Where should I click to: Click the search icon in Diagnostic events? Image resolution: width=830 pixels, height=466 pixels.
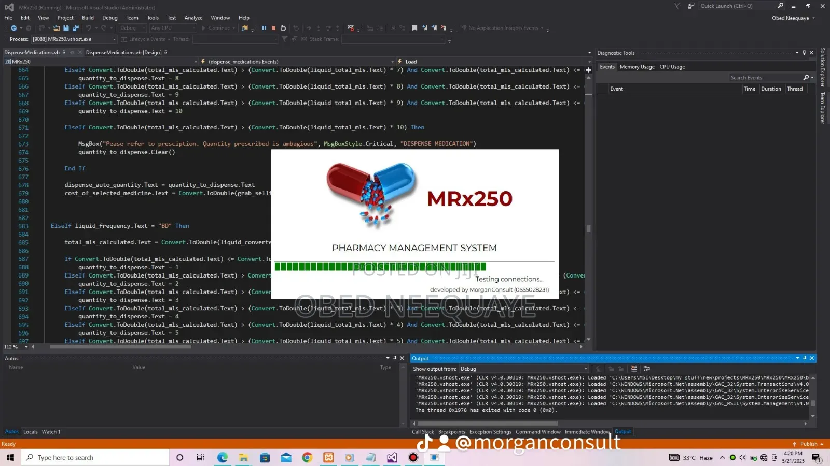coord(806,78)
